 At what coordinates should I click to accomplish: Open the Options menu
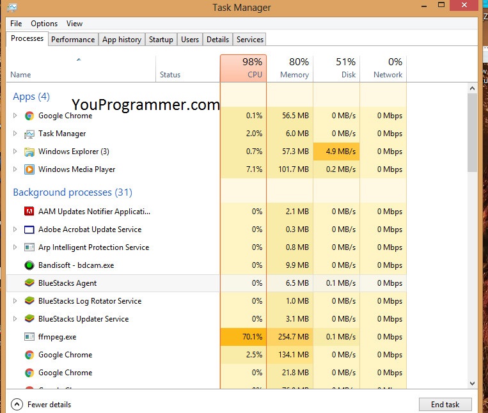(x=44, y=24)
